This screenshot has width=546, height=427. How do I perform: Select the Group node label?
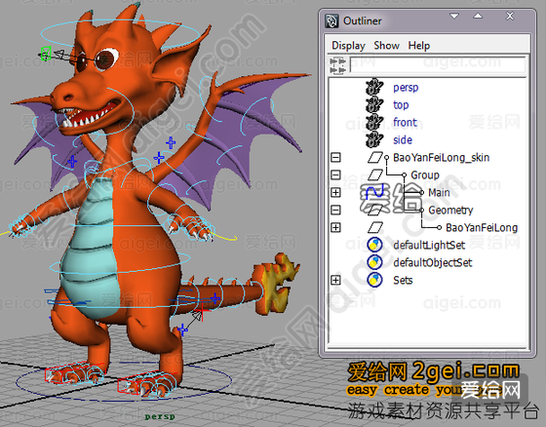[425, 175]
